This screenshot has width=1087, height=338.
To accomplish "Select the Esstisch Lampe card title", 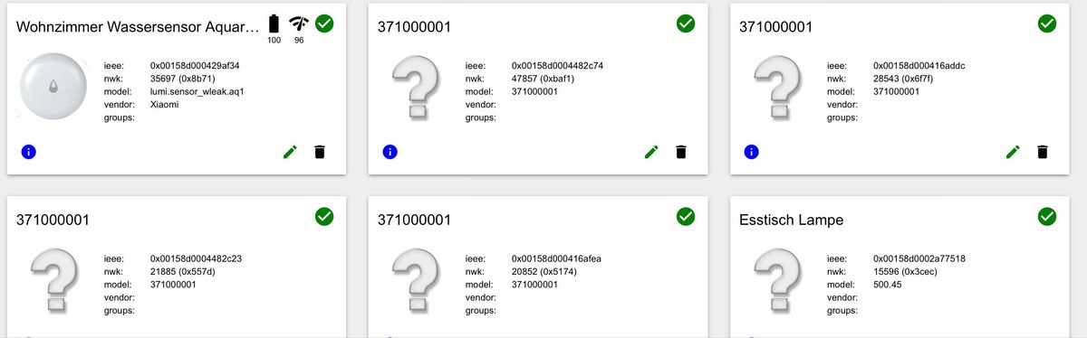I will click(x=792, y=220).
